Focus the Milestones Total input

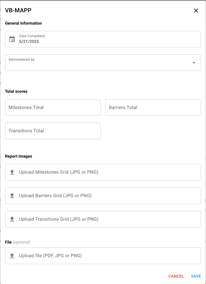pos(53,108)
